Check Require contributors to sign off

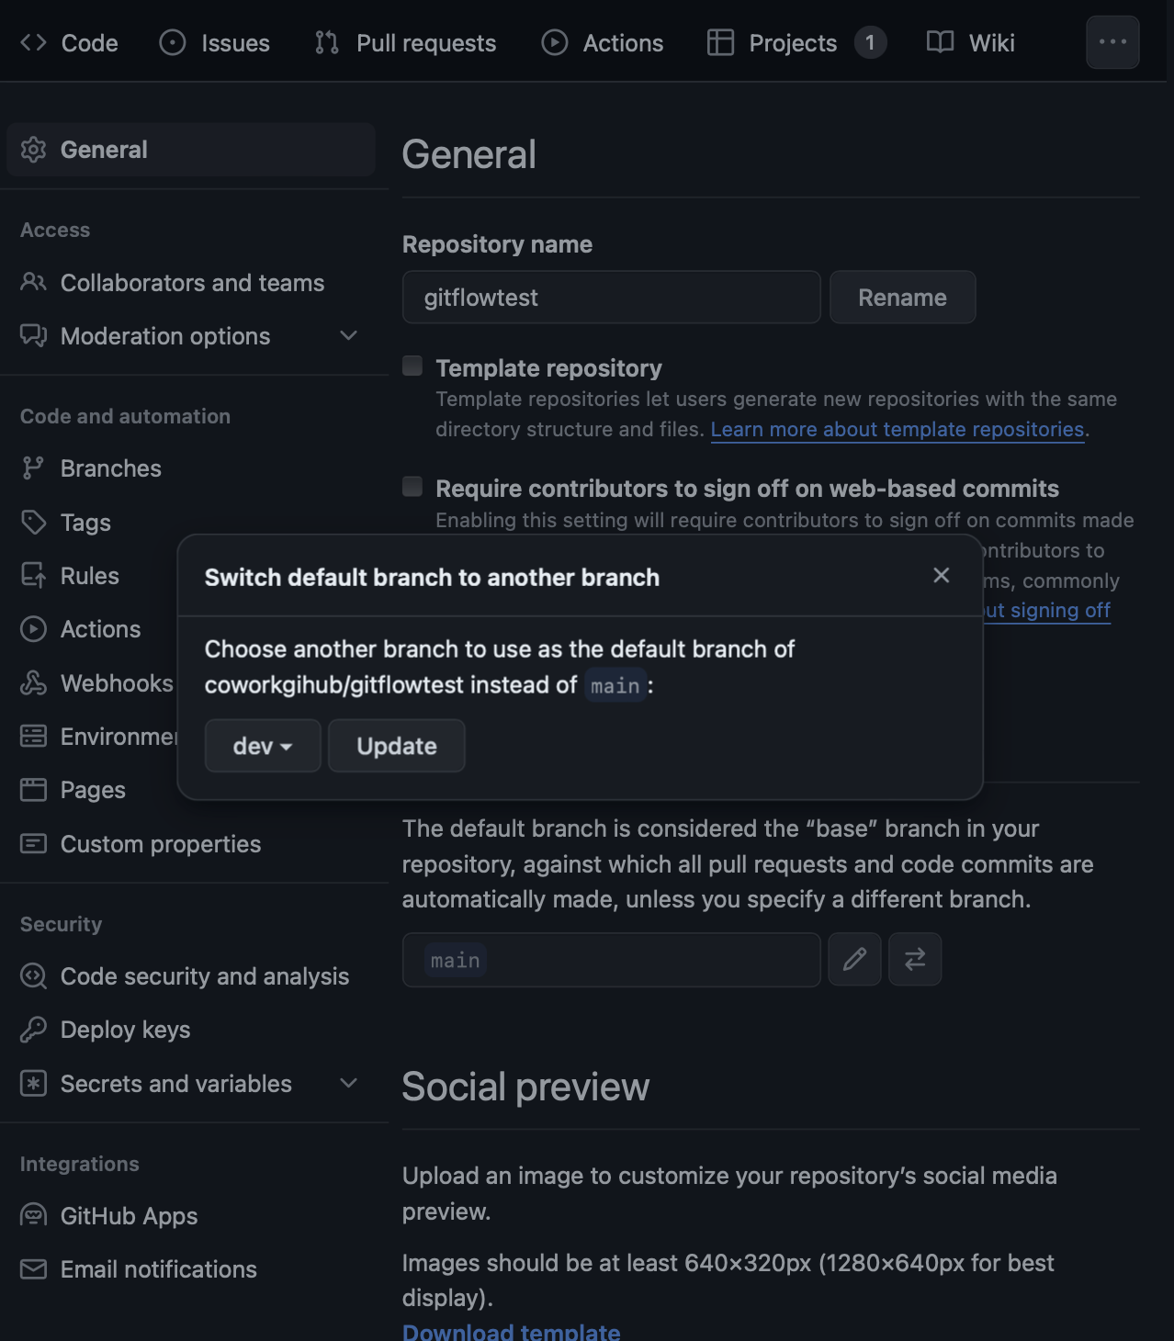click(x=412, y=487)
